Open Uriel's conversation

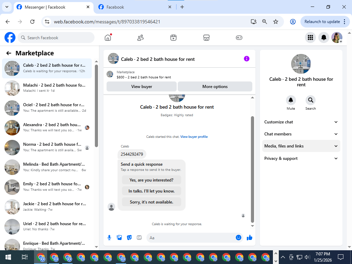tap(47, 226)
